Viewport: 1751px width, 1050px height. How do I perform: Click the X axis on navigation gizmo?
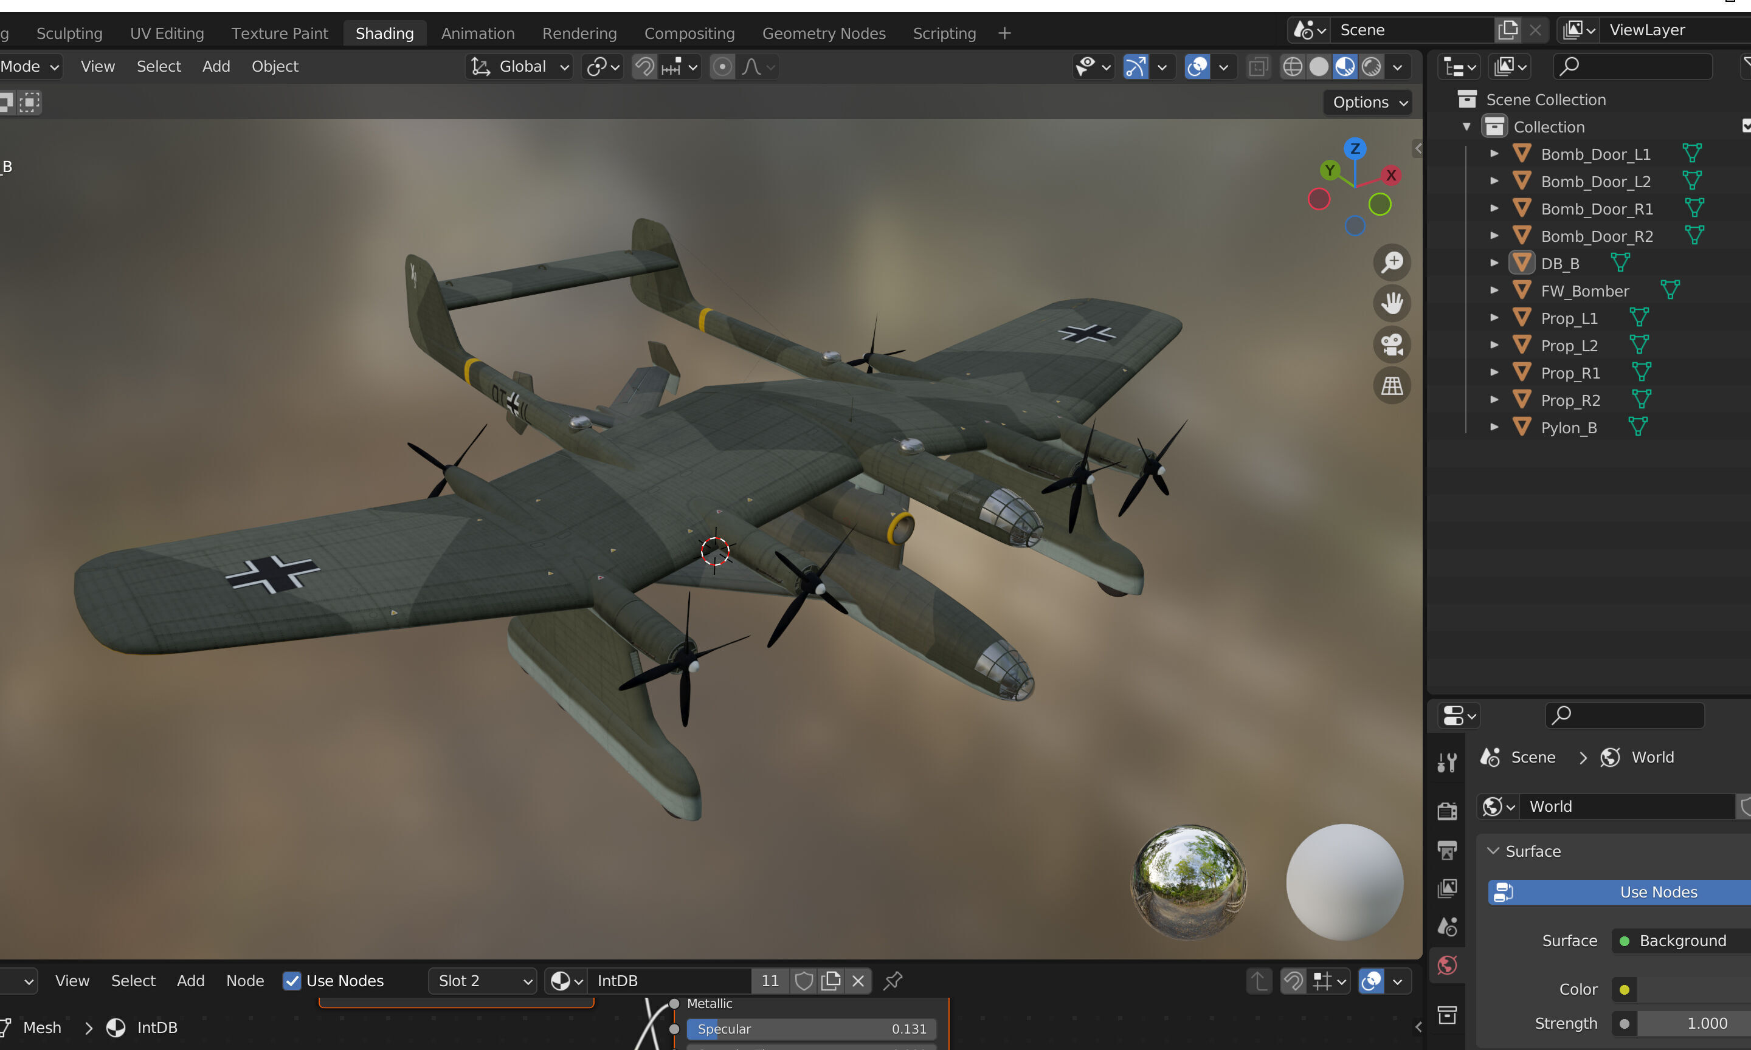point(1390,175)
